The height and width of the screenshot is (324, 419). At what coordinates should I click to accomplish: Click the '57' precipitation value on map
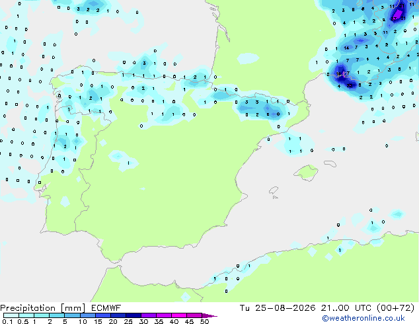[x=394, y=19]
